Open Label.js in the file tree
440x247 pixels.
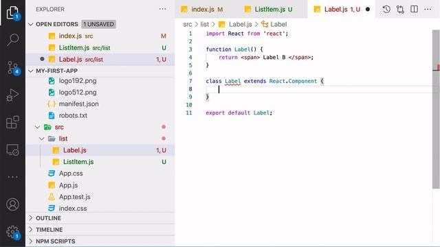pos(100,150)
